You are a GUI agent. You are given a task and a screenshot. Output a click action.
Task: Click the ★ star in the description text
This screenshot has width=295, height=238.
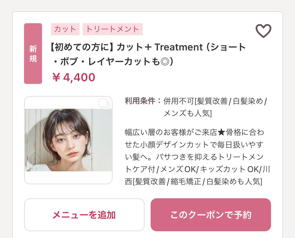pyautogui.click(x=221, y=132)
